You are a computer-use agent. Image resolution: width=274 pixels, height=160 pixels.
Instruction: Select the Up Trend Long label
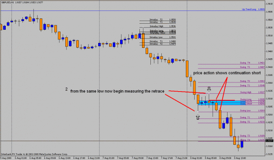coord(249,9)
